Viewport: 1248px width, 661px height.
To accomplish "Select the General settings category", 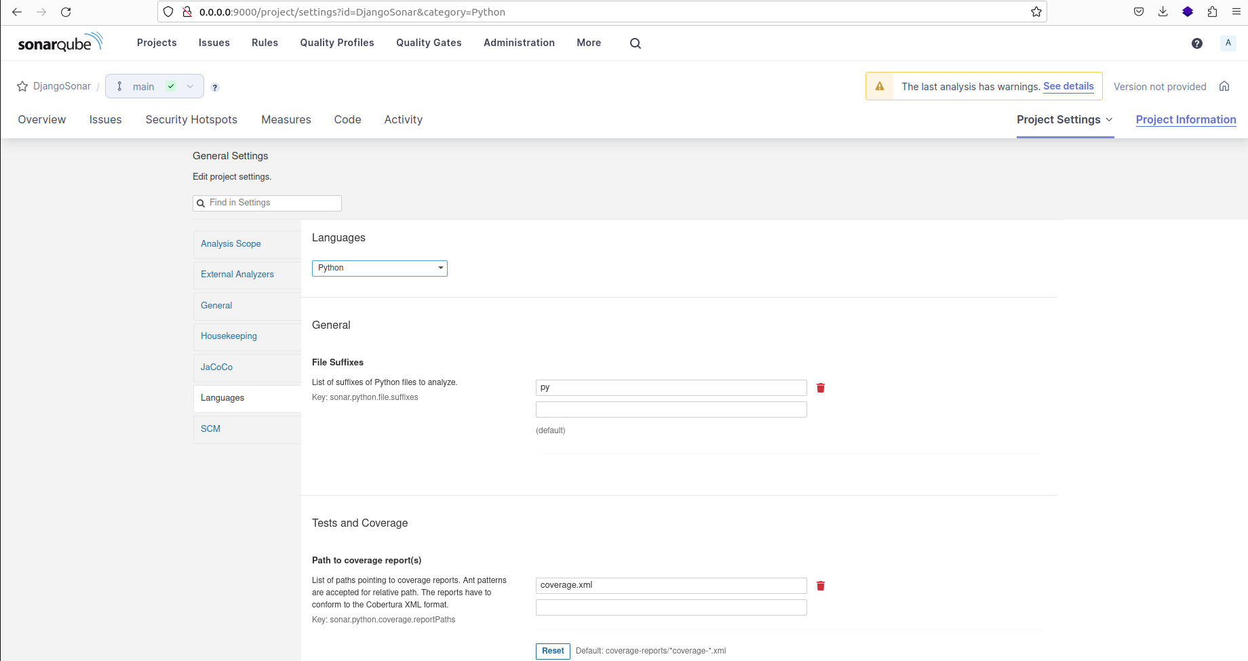I will [x=247, y=306].
